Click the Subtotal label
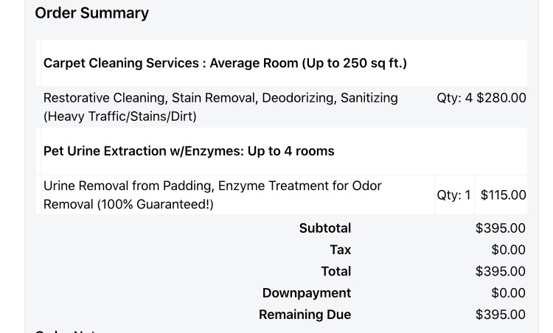Screen dimensions: 553x333 click(x=324, y=228)
